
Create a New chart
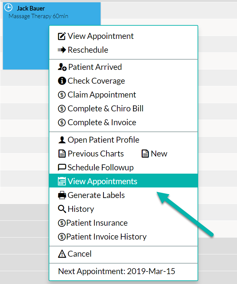click(x=158, y=154)
